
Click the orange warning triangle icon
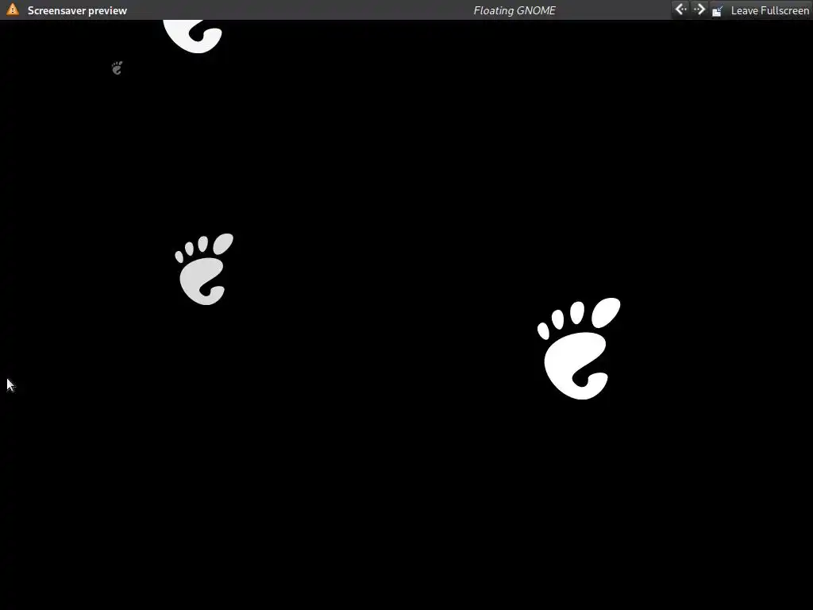13,10
